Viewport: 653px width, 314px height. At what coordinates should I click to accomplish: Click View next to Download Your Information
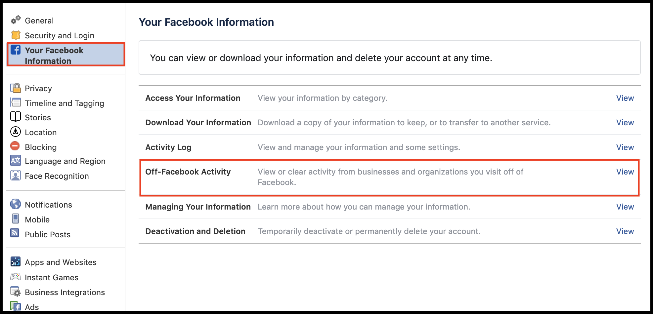[x=625, y=123]
